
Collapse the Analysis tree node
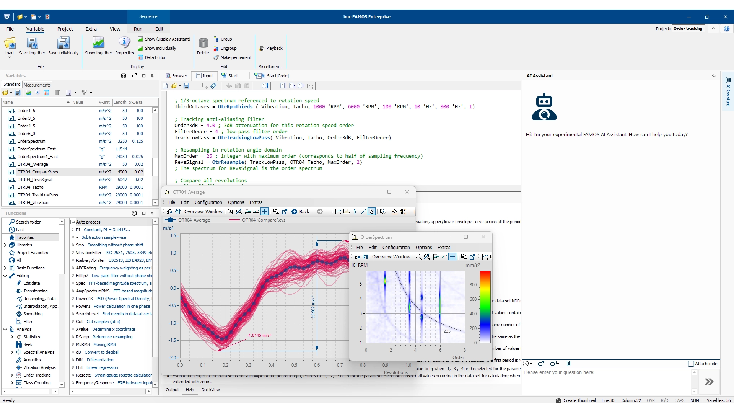5,329
